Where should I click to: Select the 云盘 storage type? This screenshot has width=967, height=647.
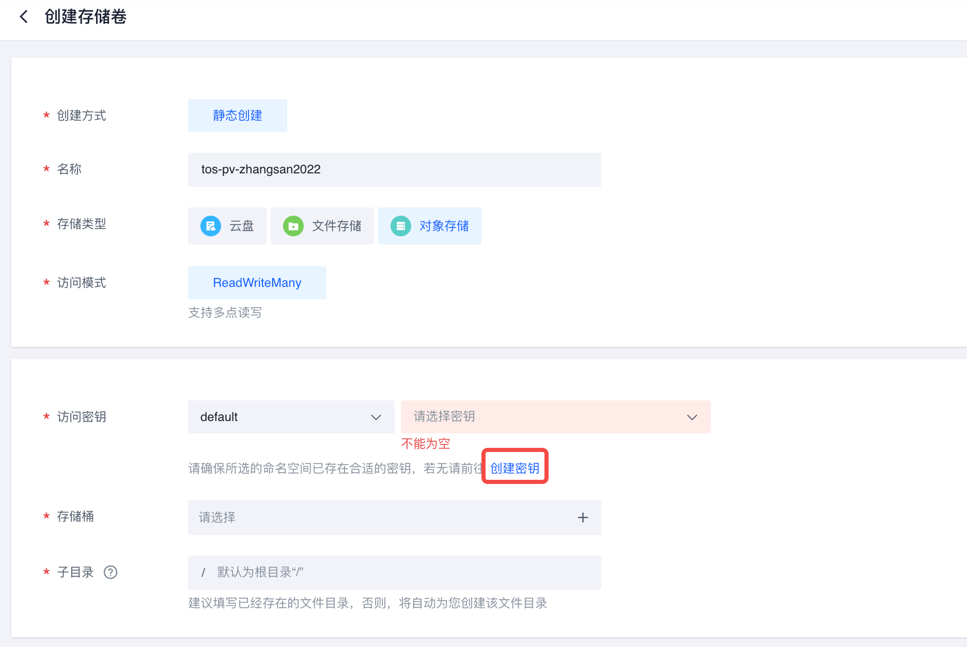[x=227, y=226]
